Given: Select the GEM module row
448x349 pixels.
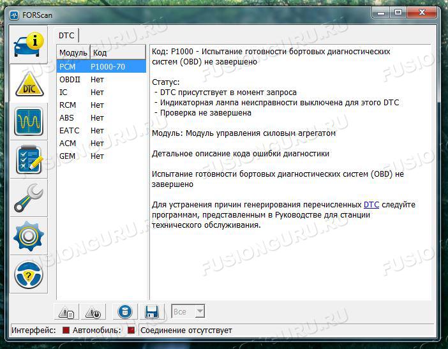Looking at the screenshot, I should pos(101,156).
